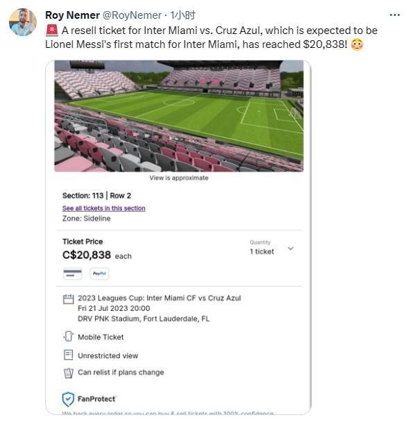Click the FanProtect label text
Viewport: 407px width, 422px height.
96,399
